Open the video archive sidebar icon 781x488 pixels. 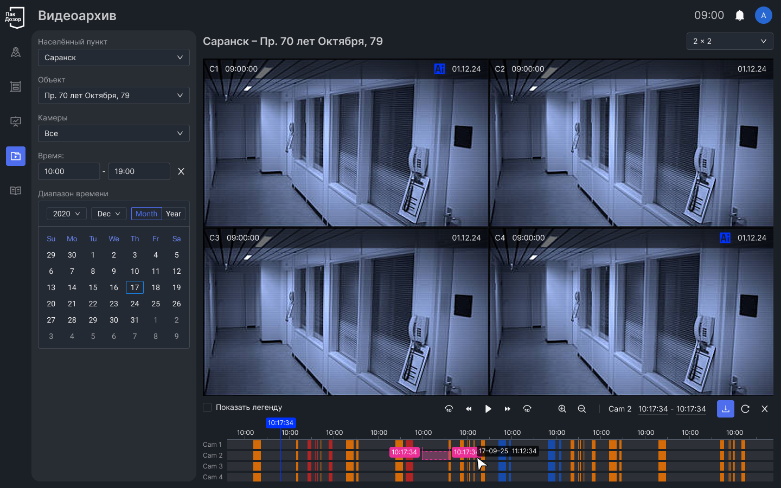click(x=16, y=156)
